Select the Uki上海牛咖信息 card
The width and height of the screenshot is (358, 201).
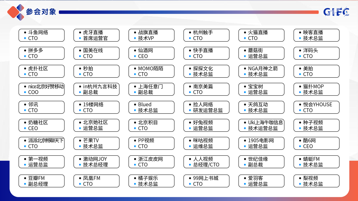[261, 125]
